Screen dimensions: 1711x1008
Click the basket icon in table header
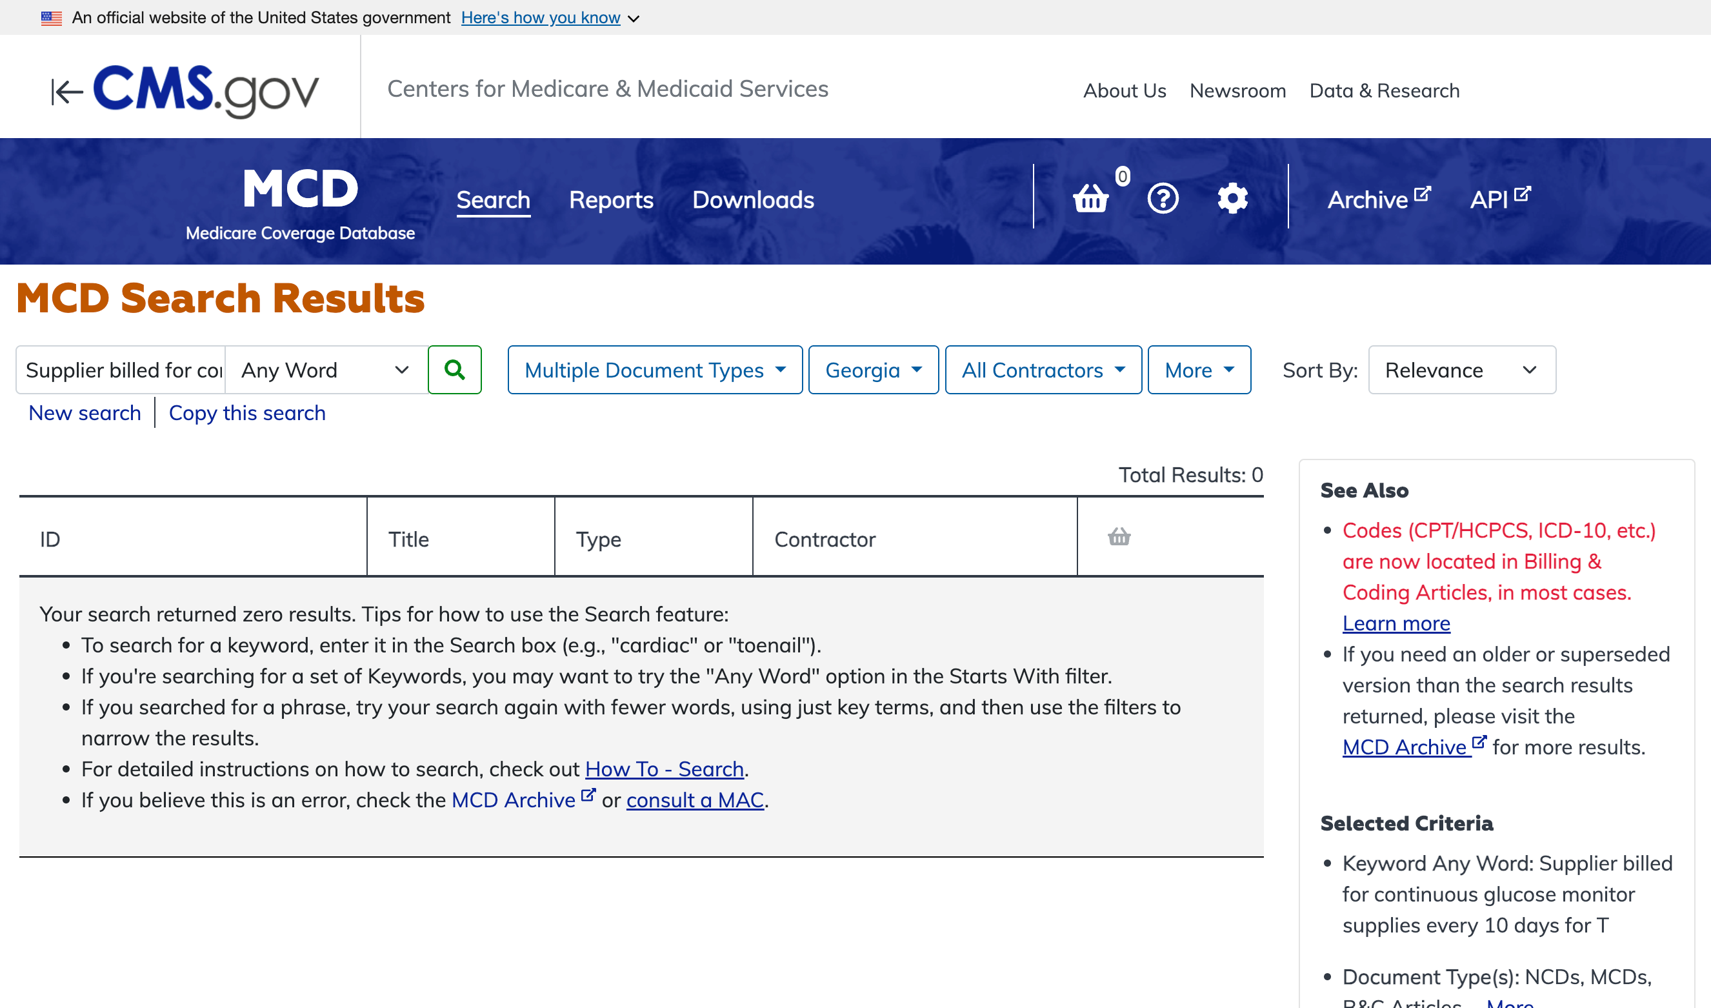click(x=1119, y=538)
